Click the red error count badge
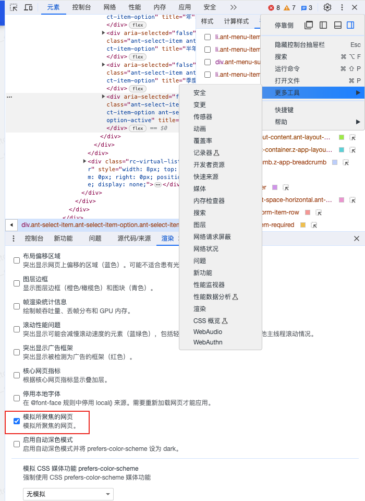Screen dimensions: 365x501 pos(274,8)
